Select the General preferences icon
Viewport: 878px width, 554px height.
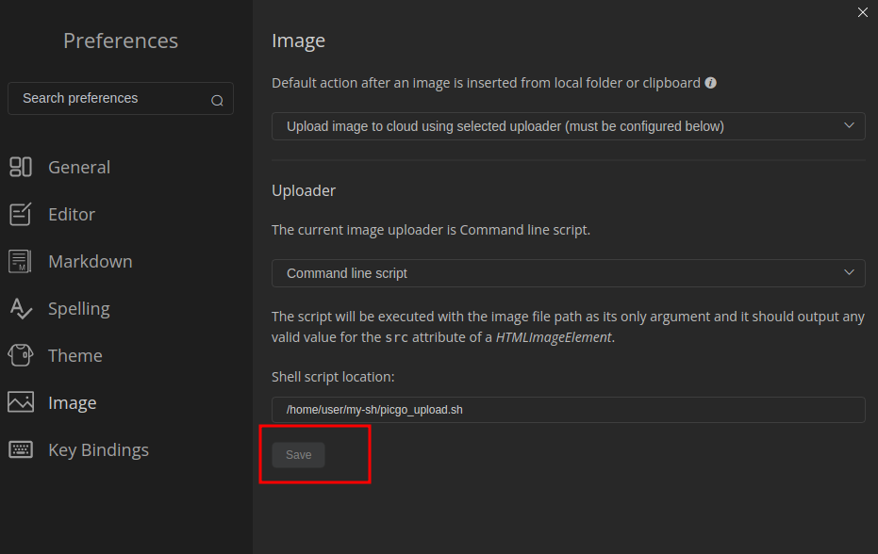(x=21, y=167)
